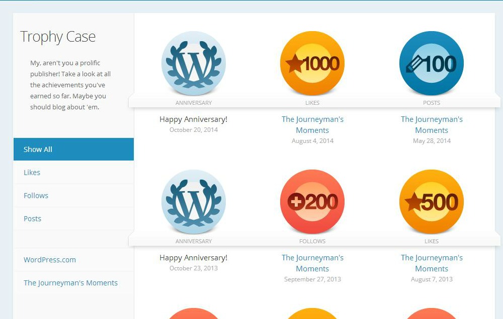Click the Trophy Case page heading
This screenshot has height=319, width=503.
(x=58, y=37)
